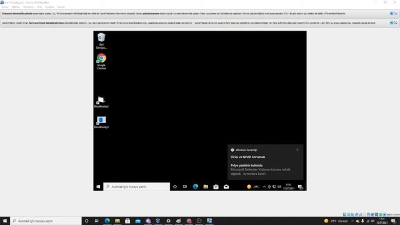Select the Google Chrome shortcut in the VM
The height and width of the screenshot is (225, 400).
101,61
